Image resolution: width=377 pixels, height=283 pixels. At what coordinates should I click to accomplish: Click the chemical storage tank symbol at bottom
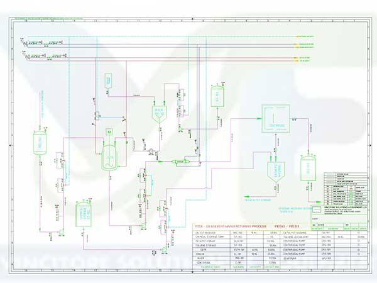[84, 213]
